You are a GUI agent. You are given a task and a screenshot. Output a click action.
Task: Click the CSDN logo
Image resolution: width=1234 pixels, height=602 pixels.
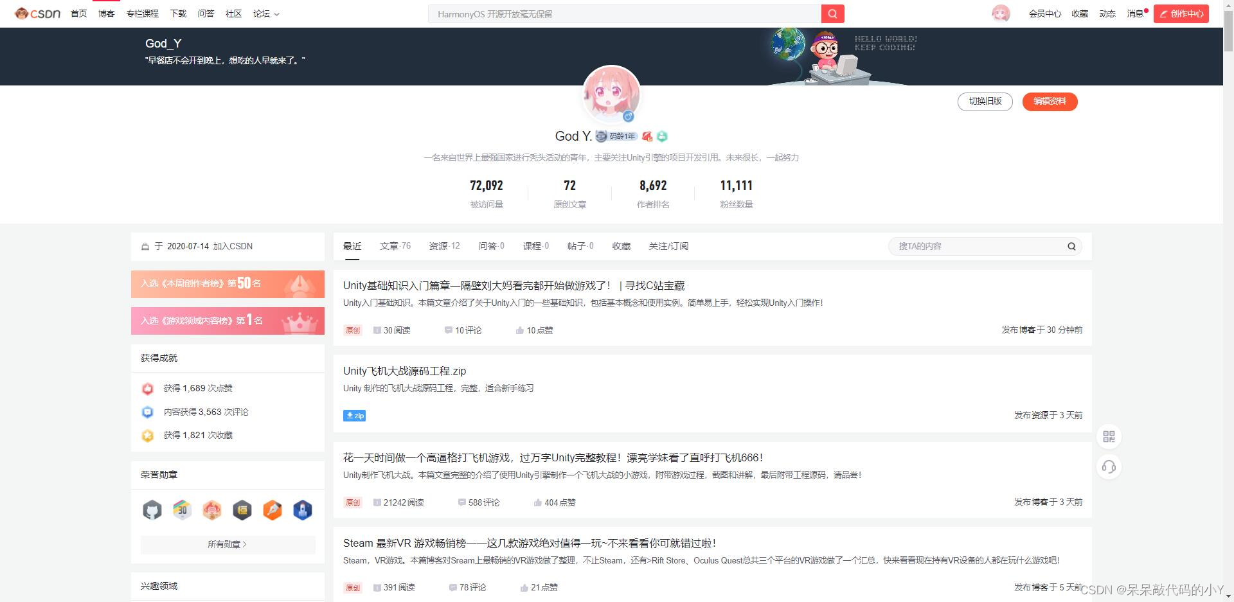tap(37, 13)
